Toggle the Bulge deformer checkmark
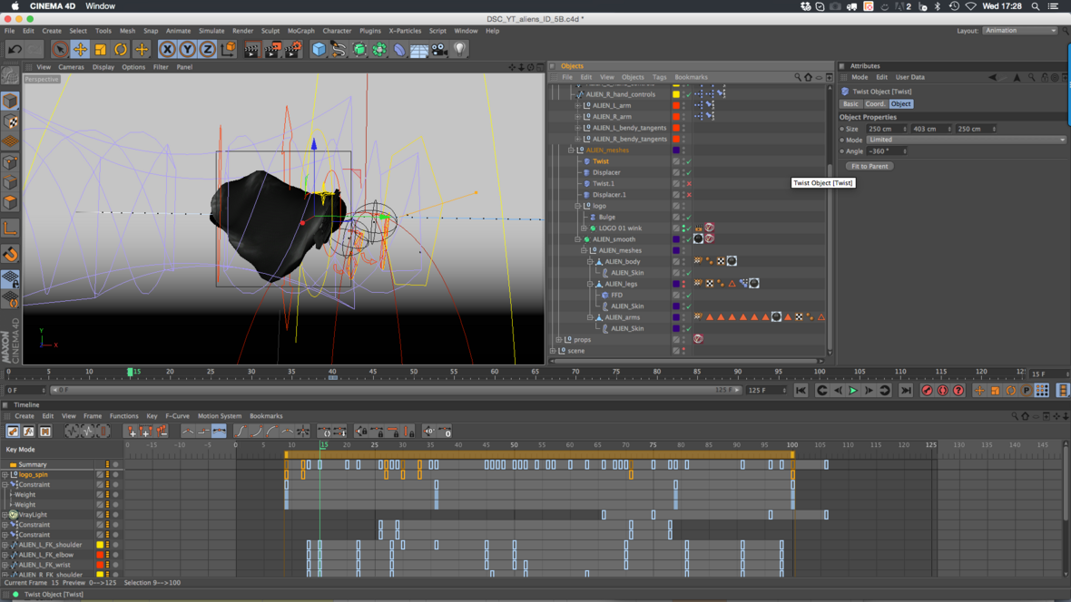This screenshot has width=1071, height=602. click(689, 218)
